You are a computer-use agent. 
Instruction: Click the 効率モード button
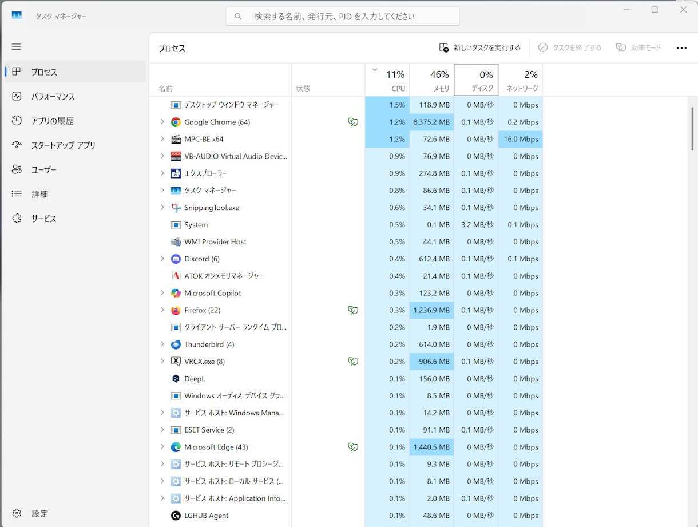[x=638, y=48]
